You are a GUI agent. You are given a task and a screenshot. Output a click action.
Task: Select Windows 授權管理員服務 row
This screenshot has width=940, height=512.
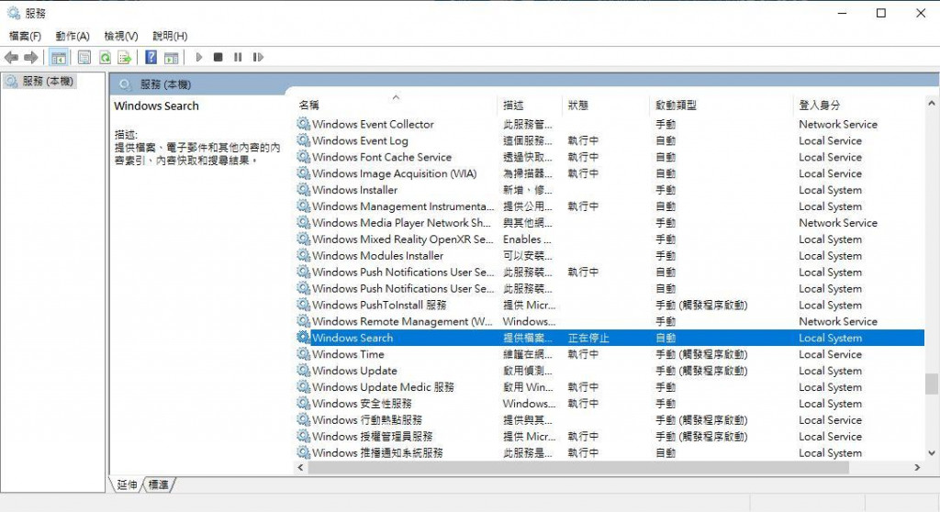tap(610, 437)
